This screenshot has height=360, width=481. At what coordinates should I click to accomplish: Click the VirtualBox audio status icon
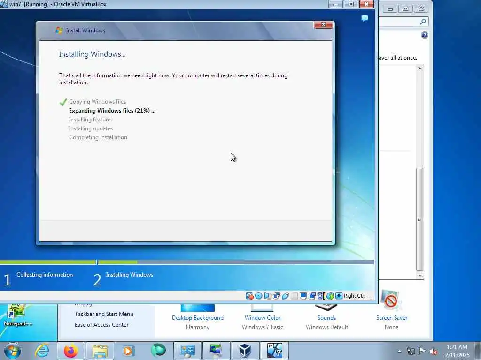[x=267, y=296]
